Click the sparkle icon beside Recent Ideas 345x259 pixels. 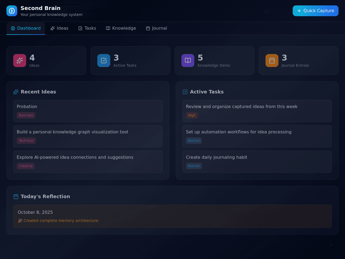coord(16,92)
